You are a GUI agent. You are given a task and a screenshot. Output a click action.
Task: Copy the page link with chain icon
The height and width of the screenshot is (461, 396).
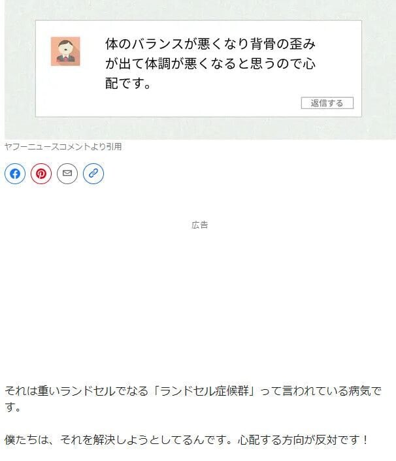tap(93, 174)
